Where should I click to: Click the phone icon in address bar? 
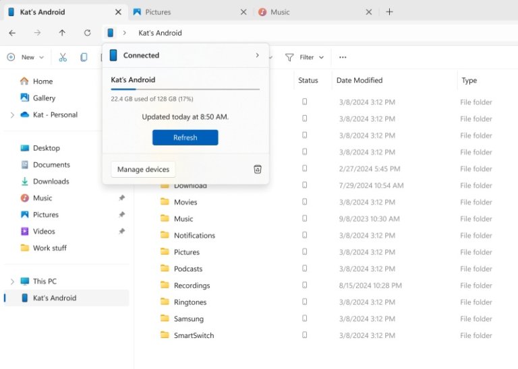point(111,32)
